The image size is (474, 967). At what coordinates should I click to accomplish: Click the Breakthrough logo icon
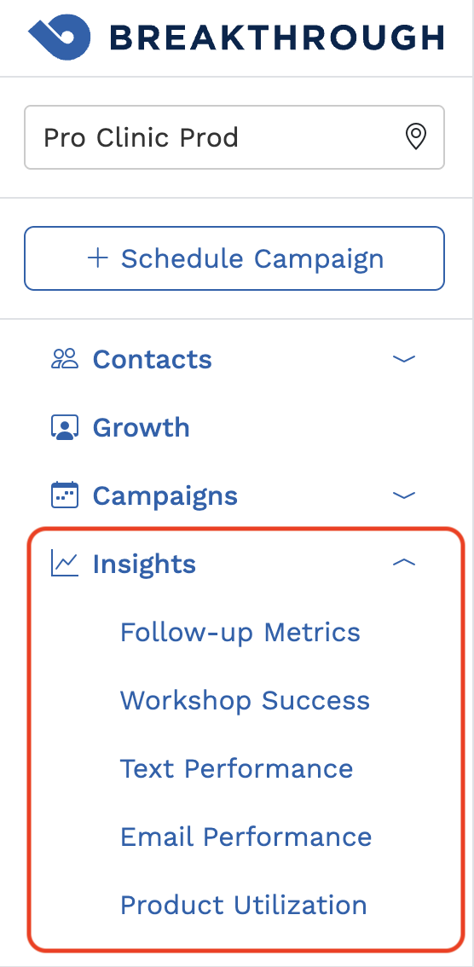(x=59, y=37)
